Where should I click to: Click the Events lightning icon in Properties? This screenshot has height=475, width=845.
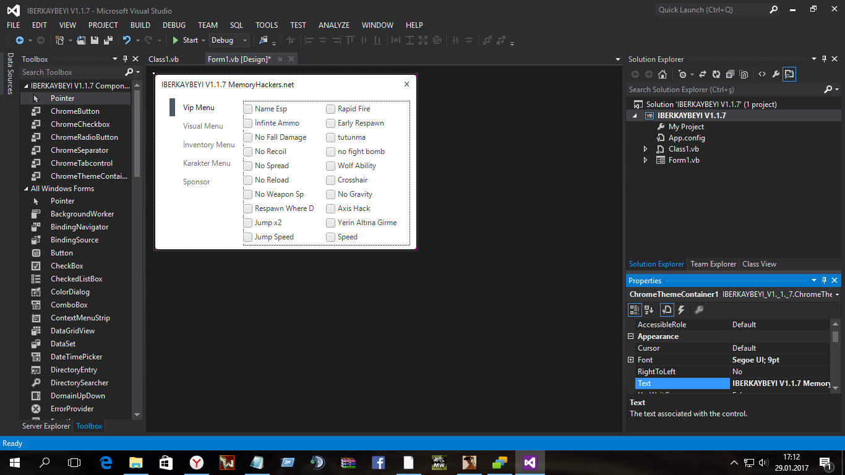(x=681, y=310)
